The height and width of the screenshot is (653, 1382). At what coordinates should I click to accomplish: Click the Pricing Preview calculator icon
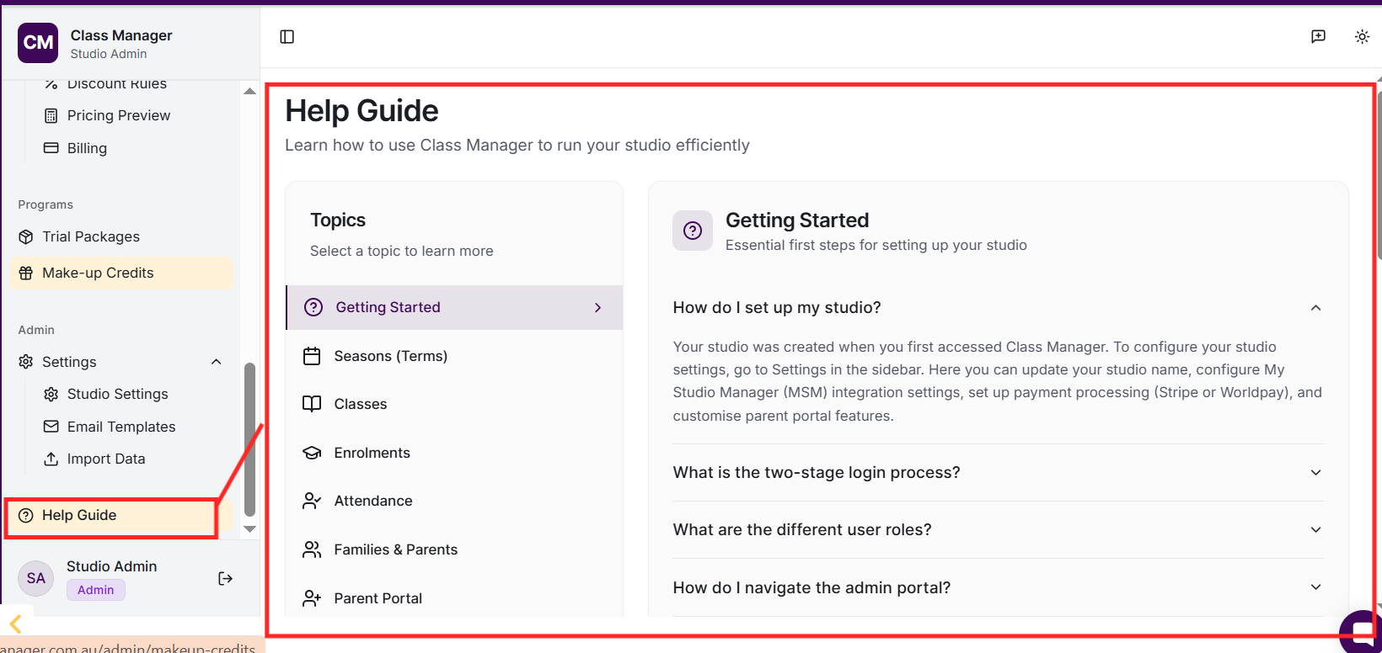51,116
